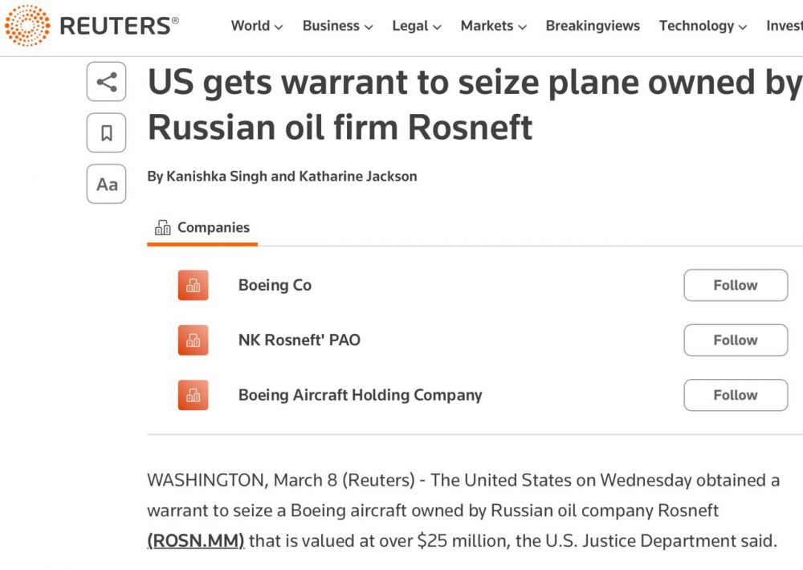Screen dimensions: 803x570
Task: Expand the Legal menu dropdown
Action: pos(417,26)
